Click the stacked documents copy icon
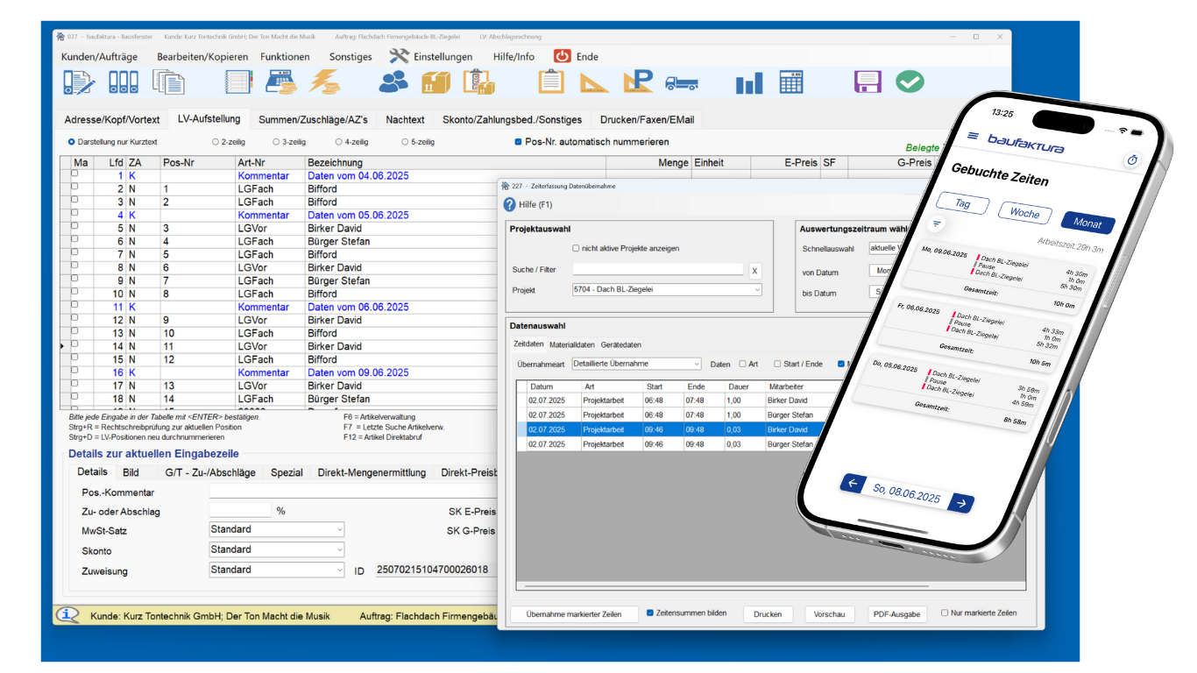The height and width of the screenshot is (673, 1197). [168, 82]
